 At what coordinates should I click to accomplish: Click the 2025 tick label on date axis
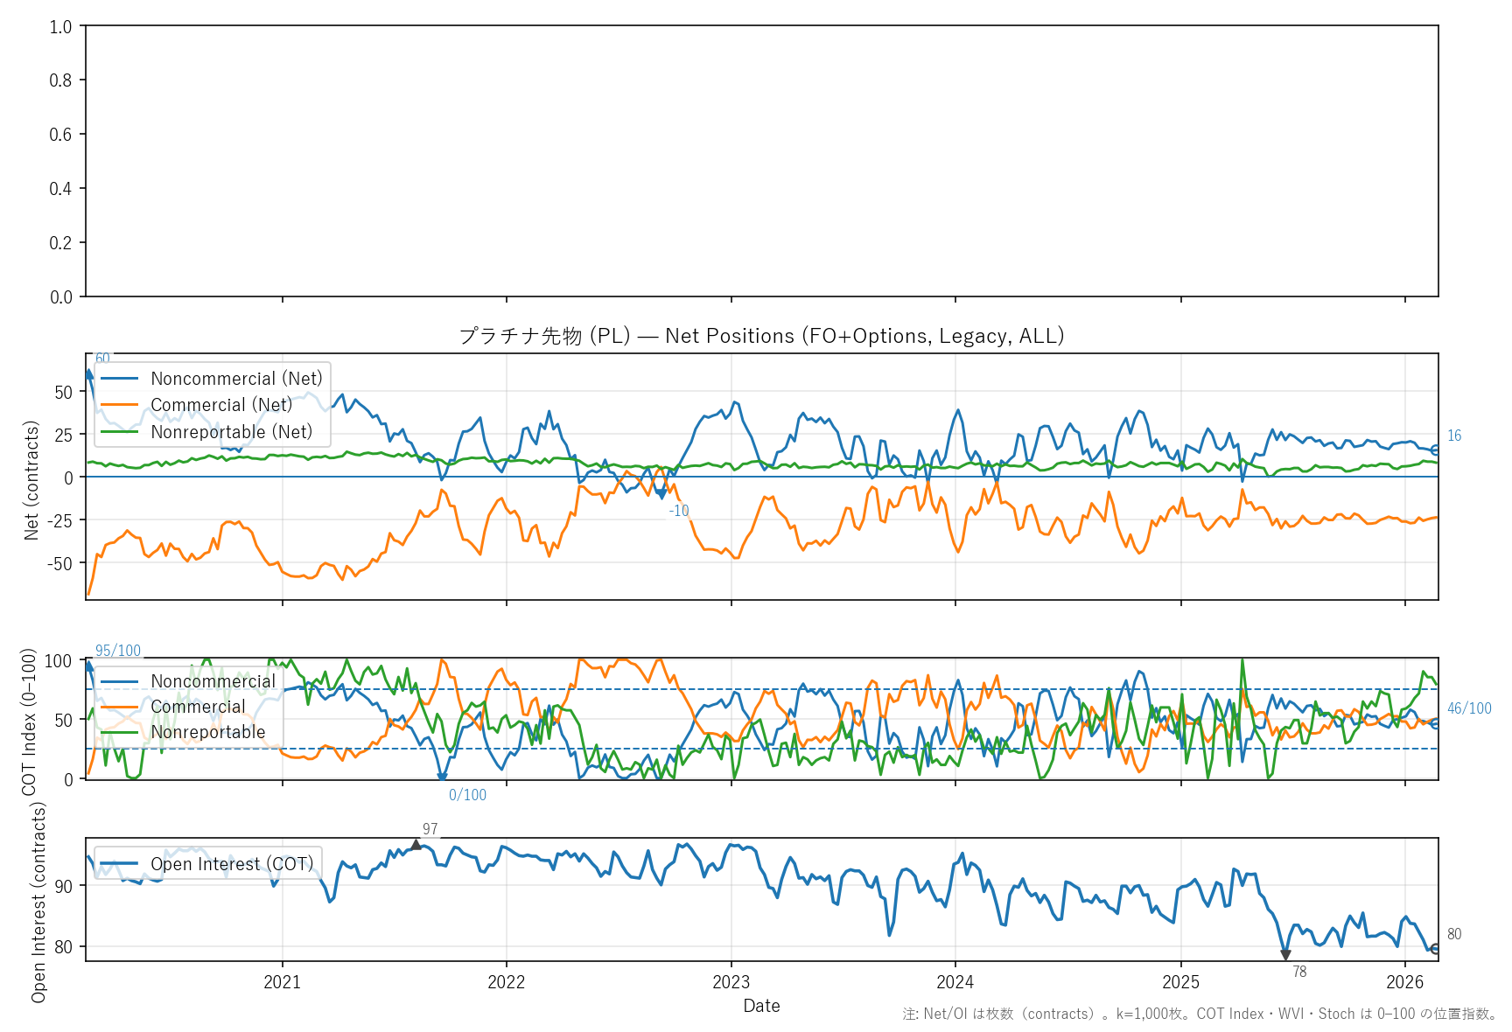1180,982
